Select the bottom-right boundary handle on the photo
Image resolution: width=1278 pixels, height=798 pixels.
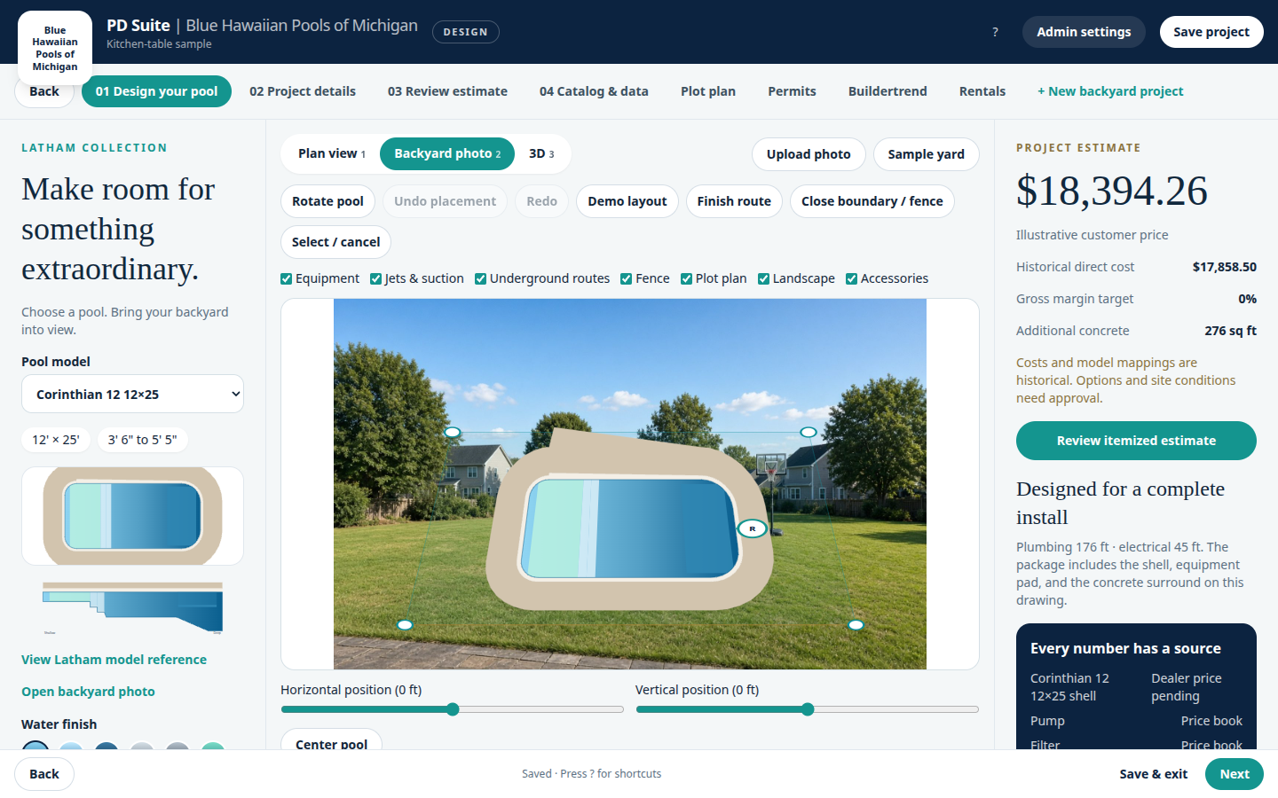(856, 625)
